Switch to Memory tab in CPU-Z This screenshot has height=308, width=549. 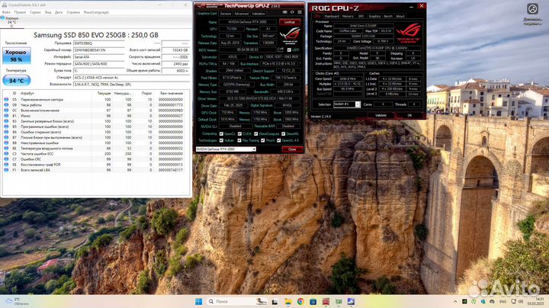pos(348,16)
